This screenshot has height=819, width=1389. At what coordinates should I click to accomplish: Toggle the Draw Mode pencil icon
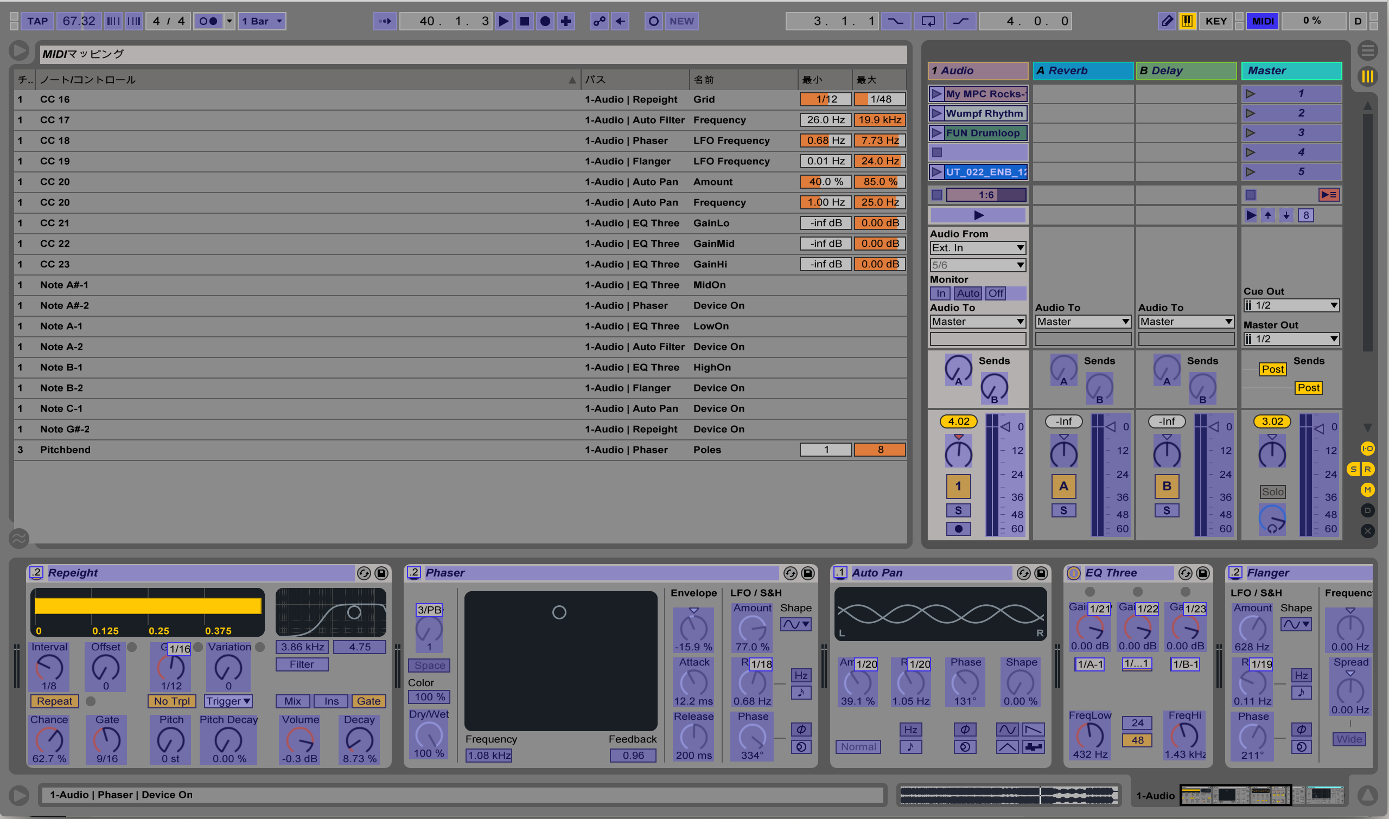[1167, 21]
